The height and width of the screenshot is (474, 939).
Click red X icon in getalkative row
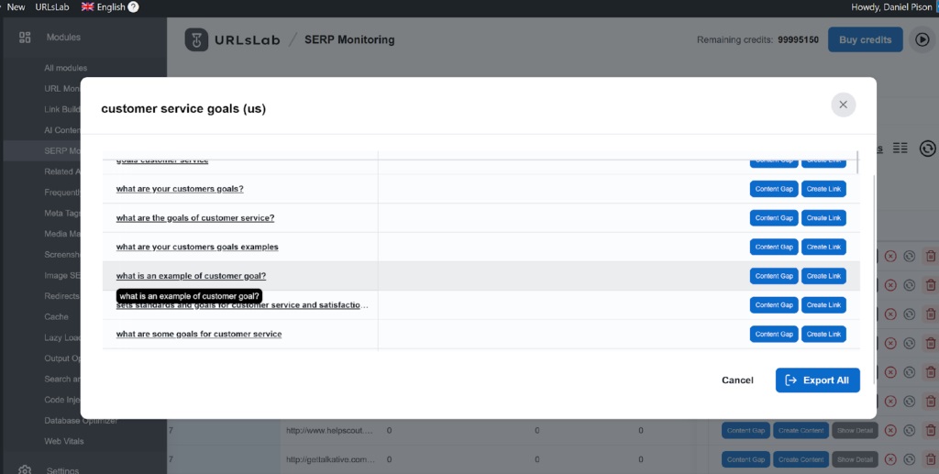tap(890, 459)
